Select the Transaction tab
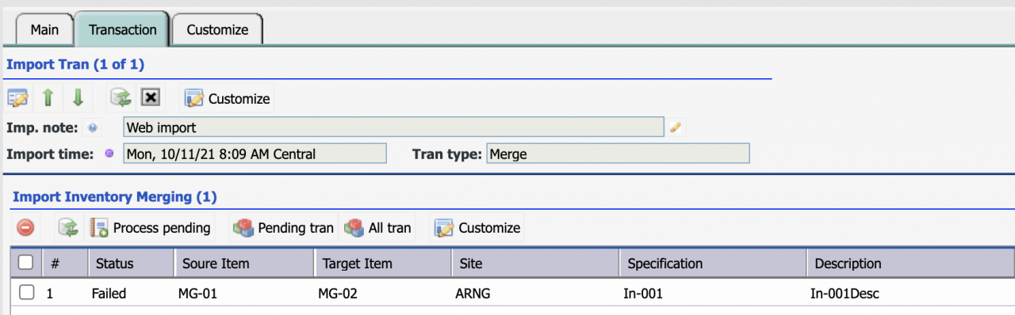The image size is (1015, 315). [x=122, y=29]
